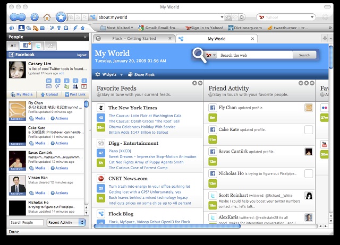Focus the Search People field
This screenshot has height=245, width=340.
click(x=27, y=223)
